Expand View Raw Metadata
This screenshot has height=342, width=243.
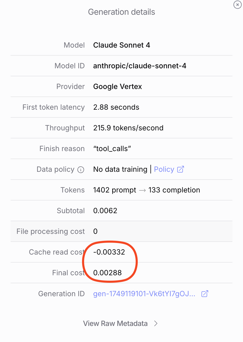[115, 323]
